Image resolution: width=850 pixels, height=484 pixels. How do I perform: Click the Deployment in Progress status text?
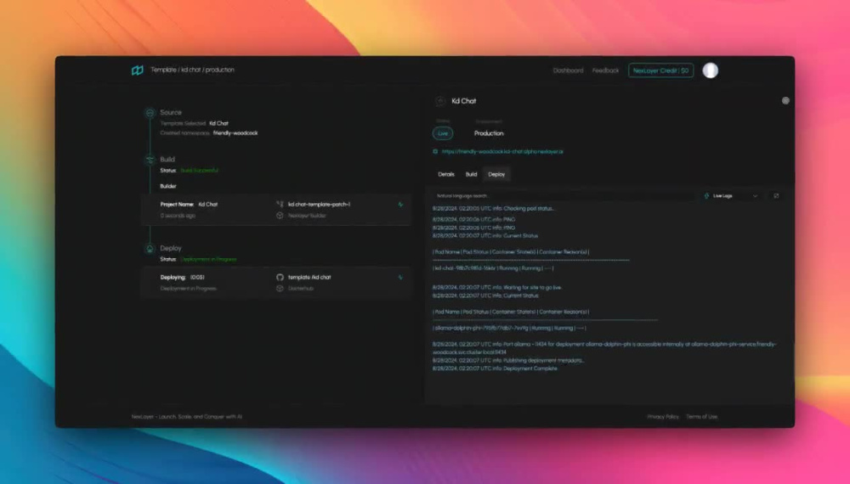[x=208, y=259]
